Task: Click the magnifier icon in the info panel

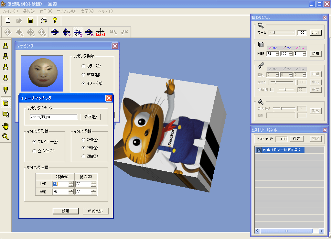Action: 261,25
